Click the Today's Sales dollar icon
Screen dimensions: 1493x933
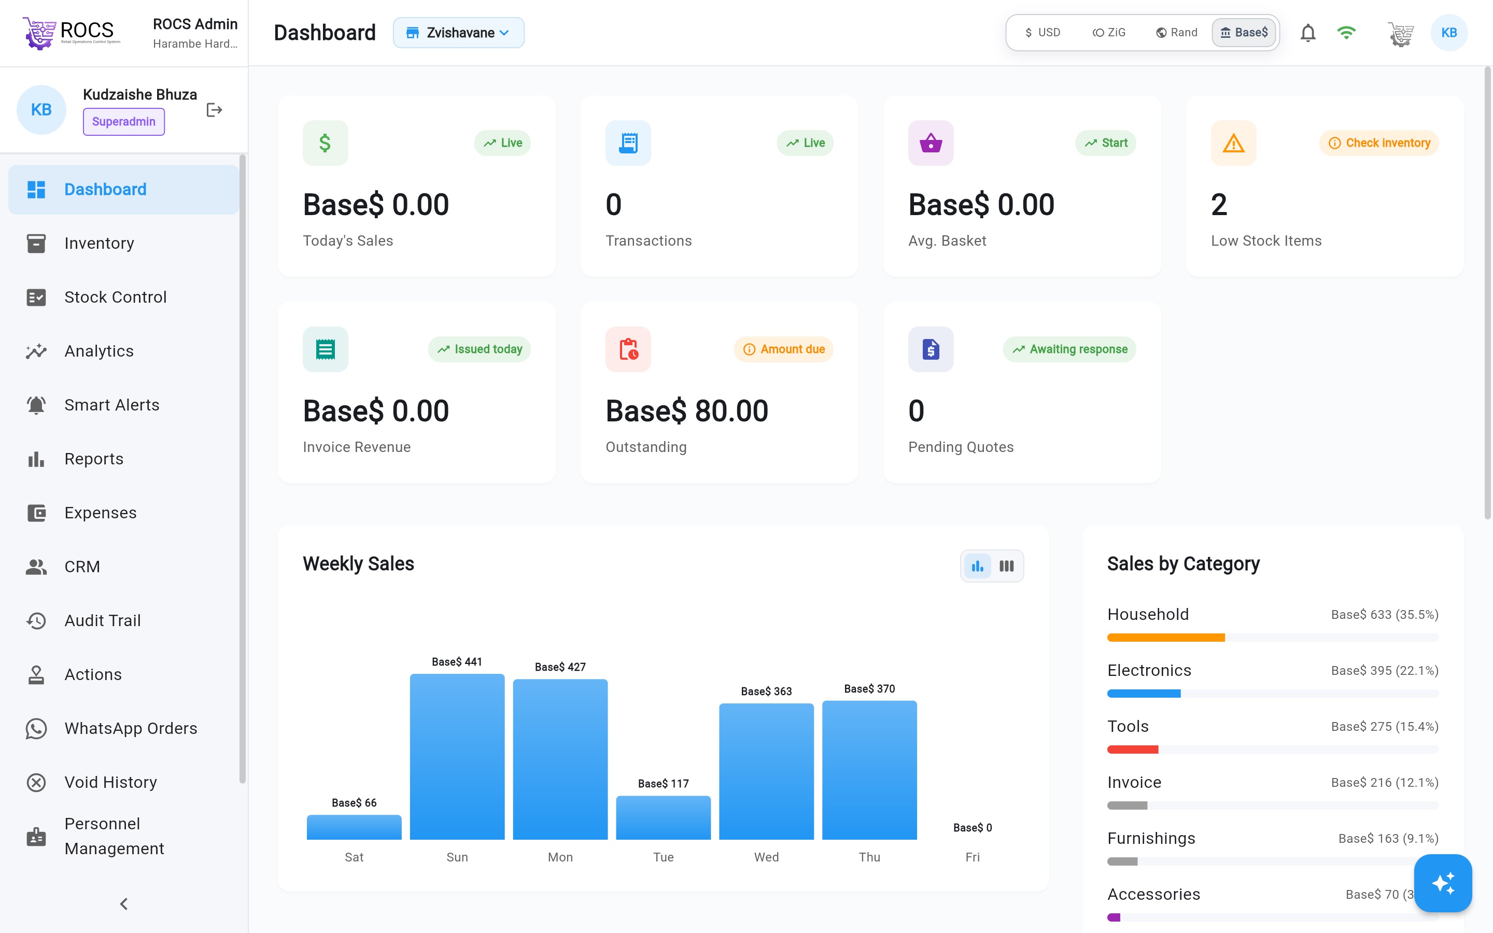pyautogui.click(x=325, y=143)
